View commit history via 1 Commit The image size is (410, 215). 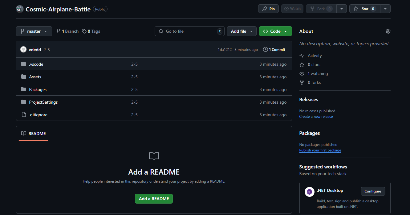pyautogui.click(x=274, y=49)
